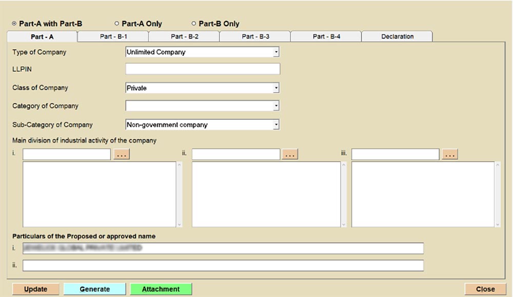Expand the Class of Company dropdown
This screenshot has width=513, height=297.
tap(276, 88)
